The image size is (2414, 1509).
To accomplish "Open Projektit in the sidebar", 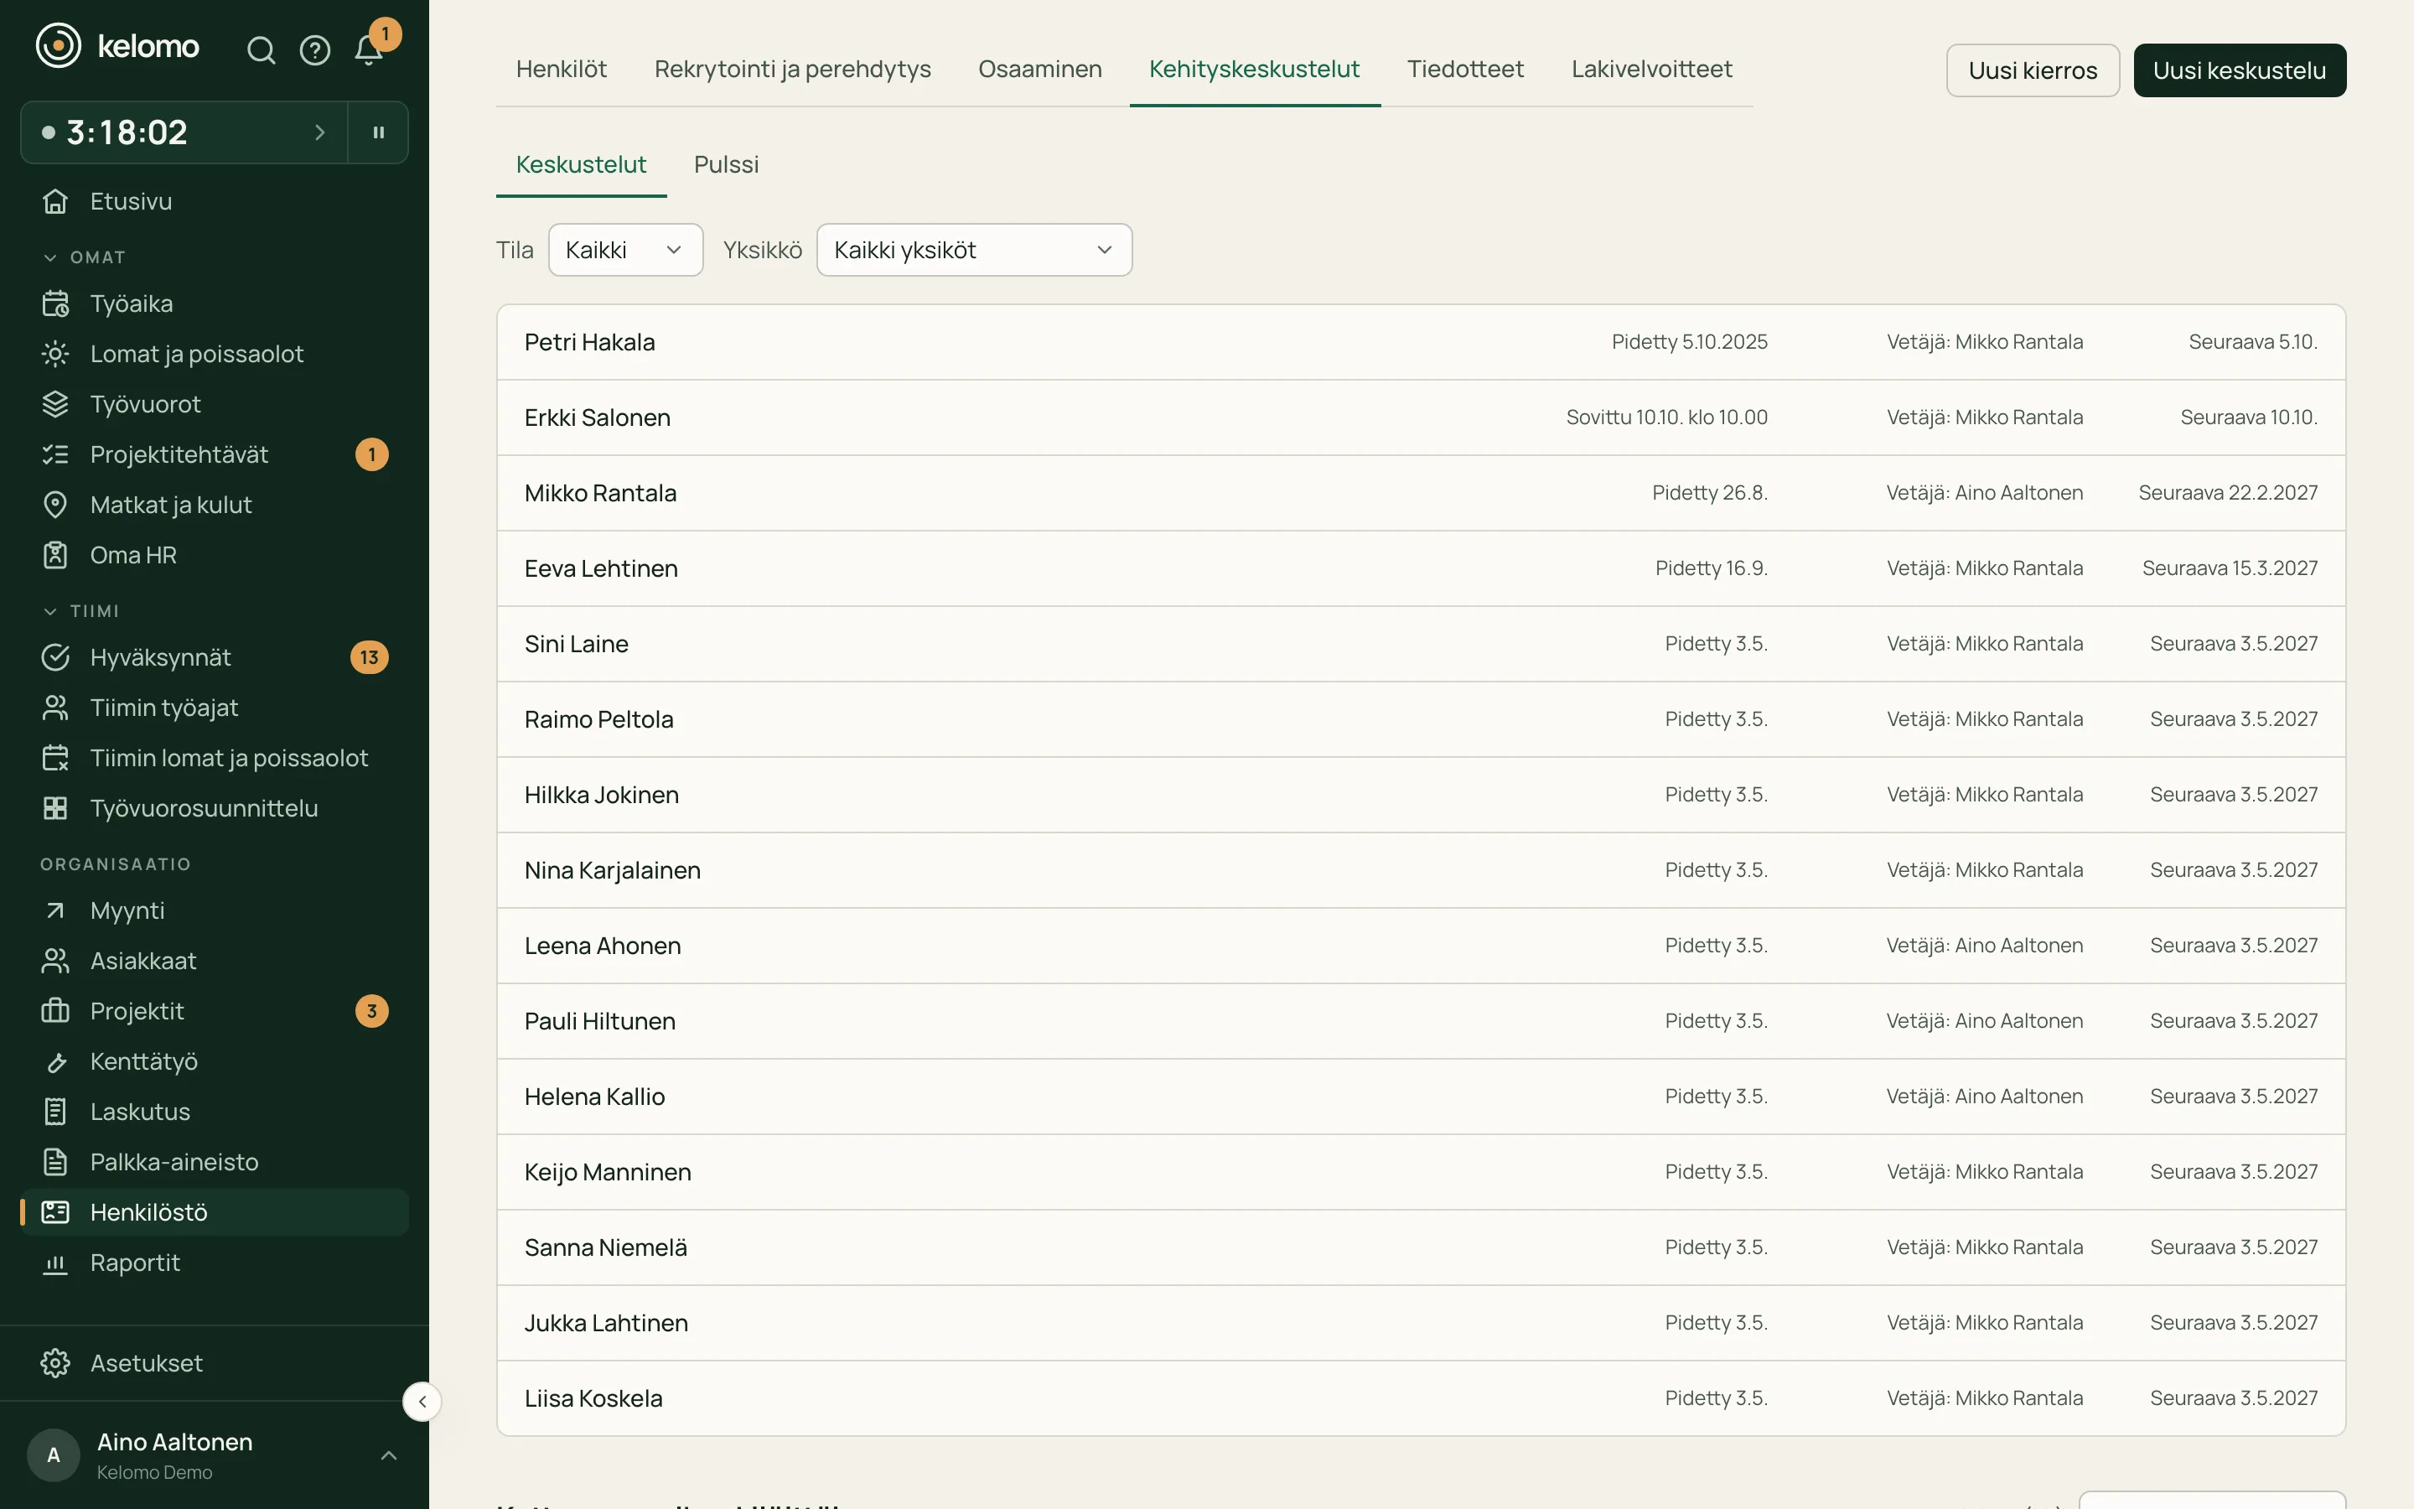I will tap(215, 1011).
